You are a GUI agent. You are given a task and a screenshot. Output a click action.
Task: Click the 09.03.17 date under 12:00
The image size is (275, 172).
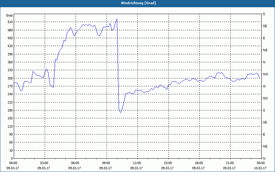[x=136, y=168]
